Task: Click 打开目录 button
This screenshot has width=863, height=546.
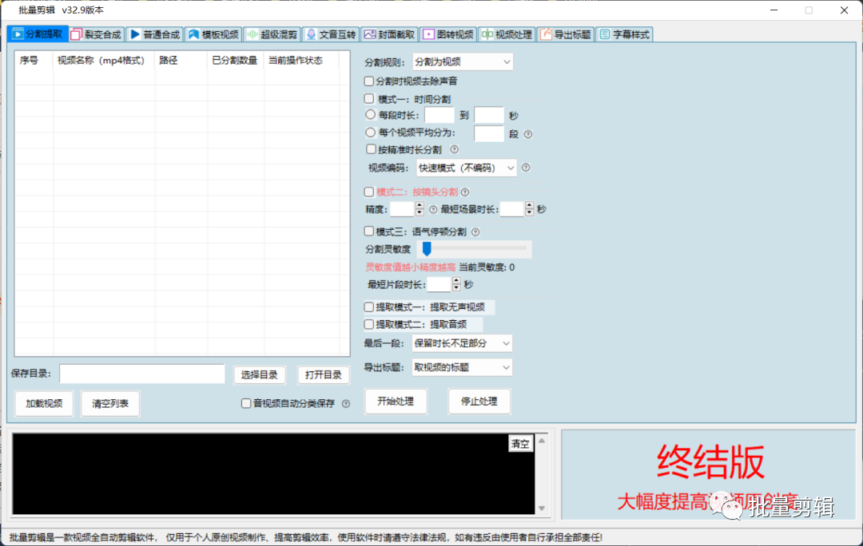Action: (324, 375)
